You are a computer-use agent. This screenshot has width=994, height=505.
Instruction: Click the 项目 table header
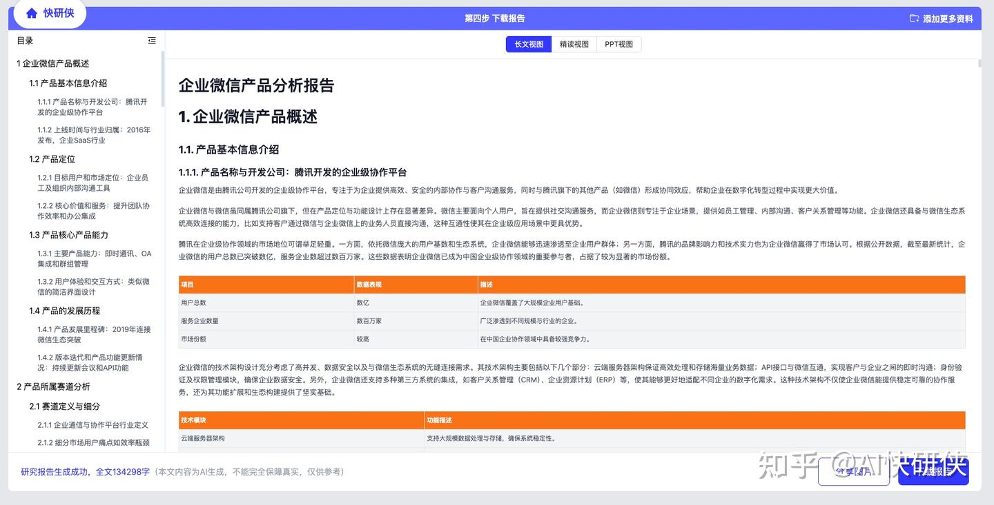(266, 285)
